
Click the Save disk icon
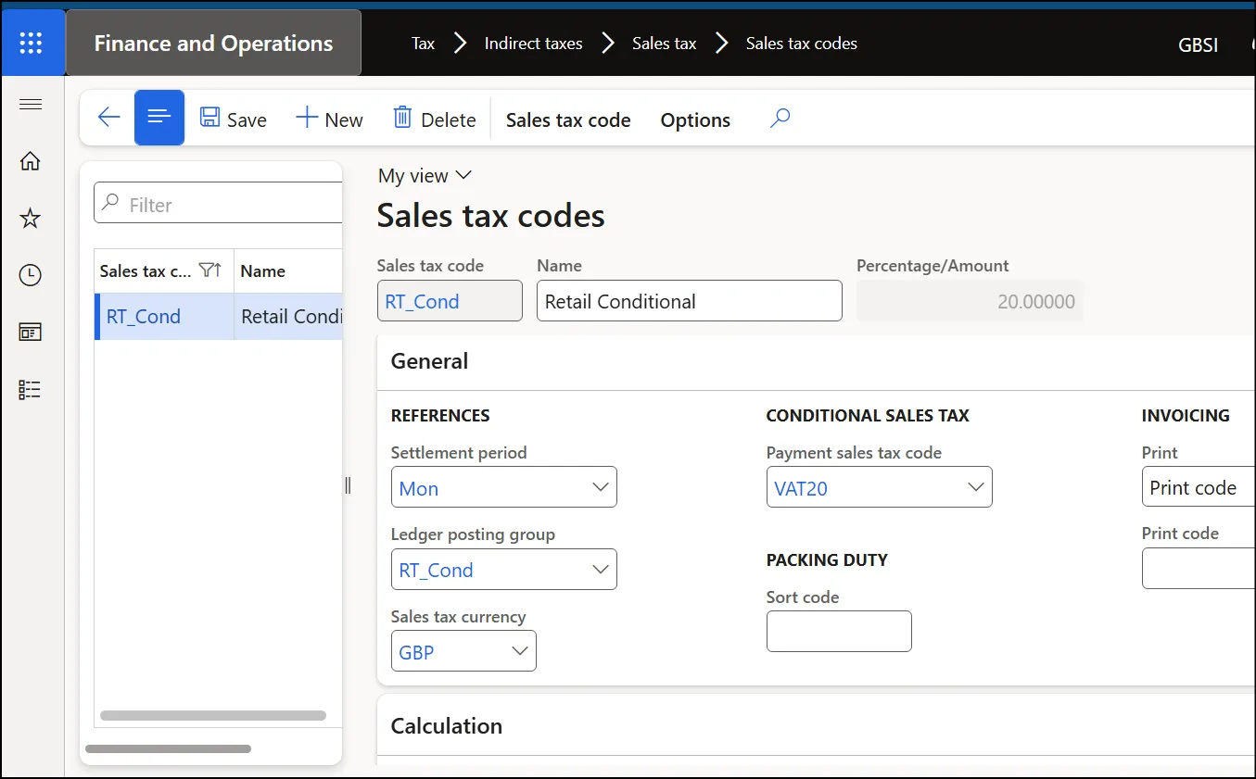point(210,118)
